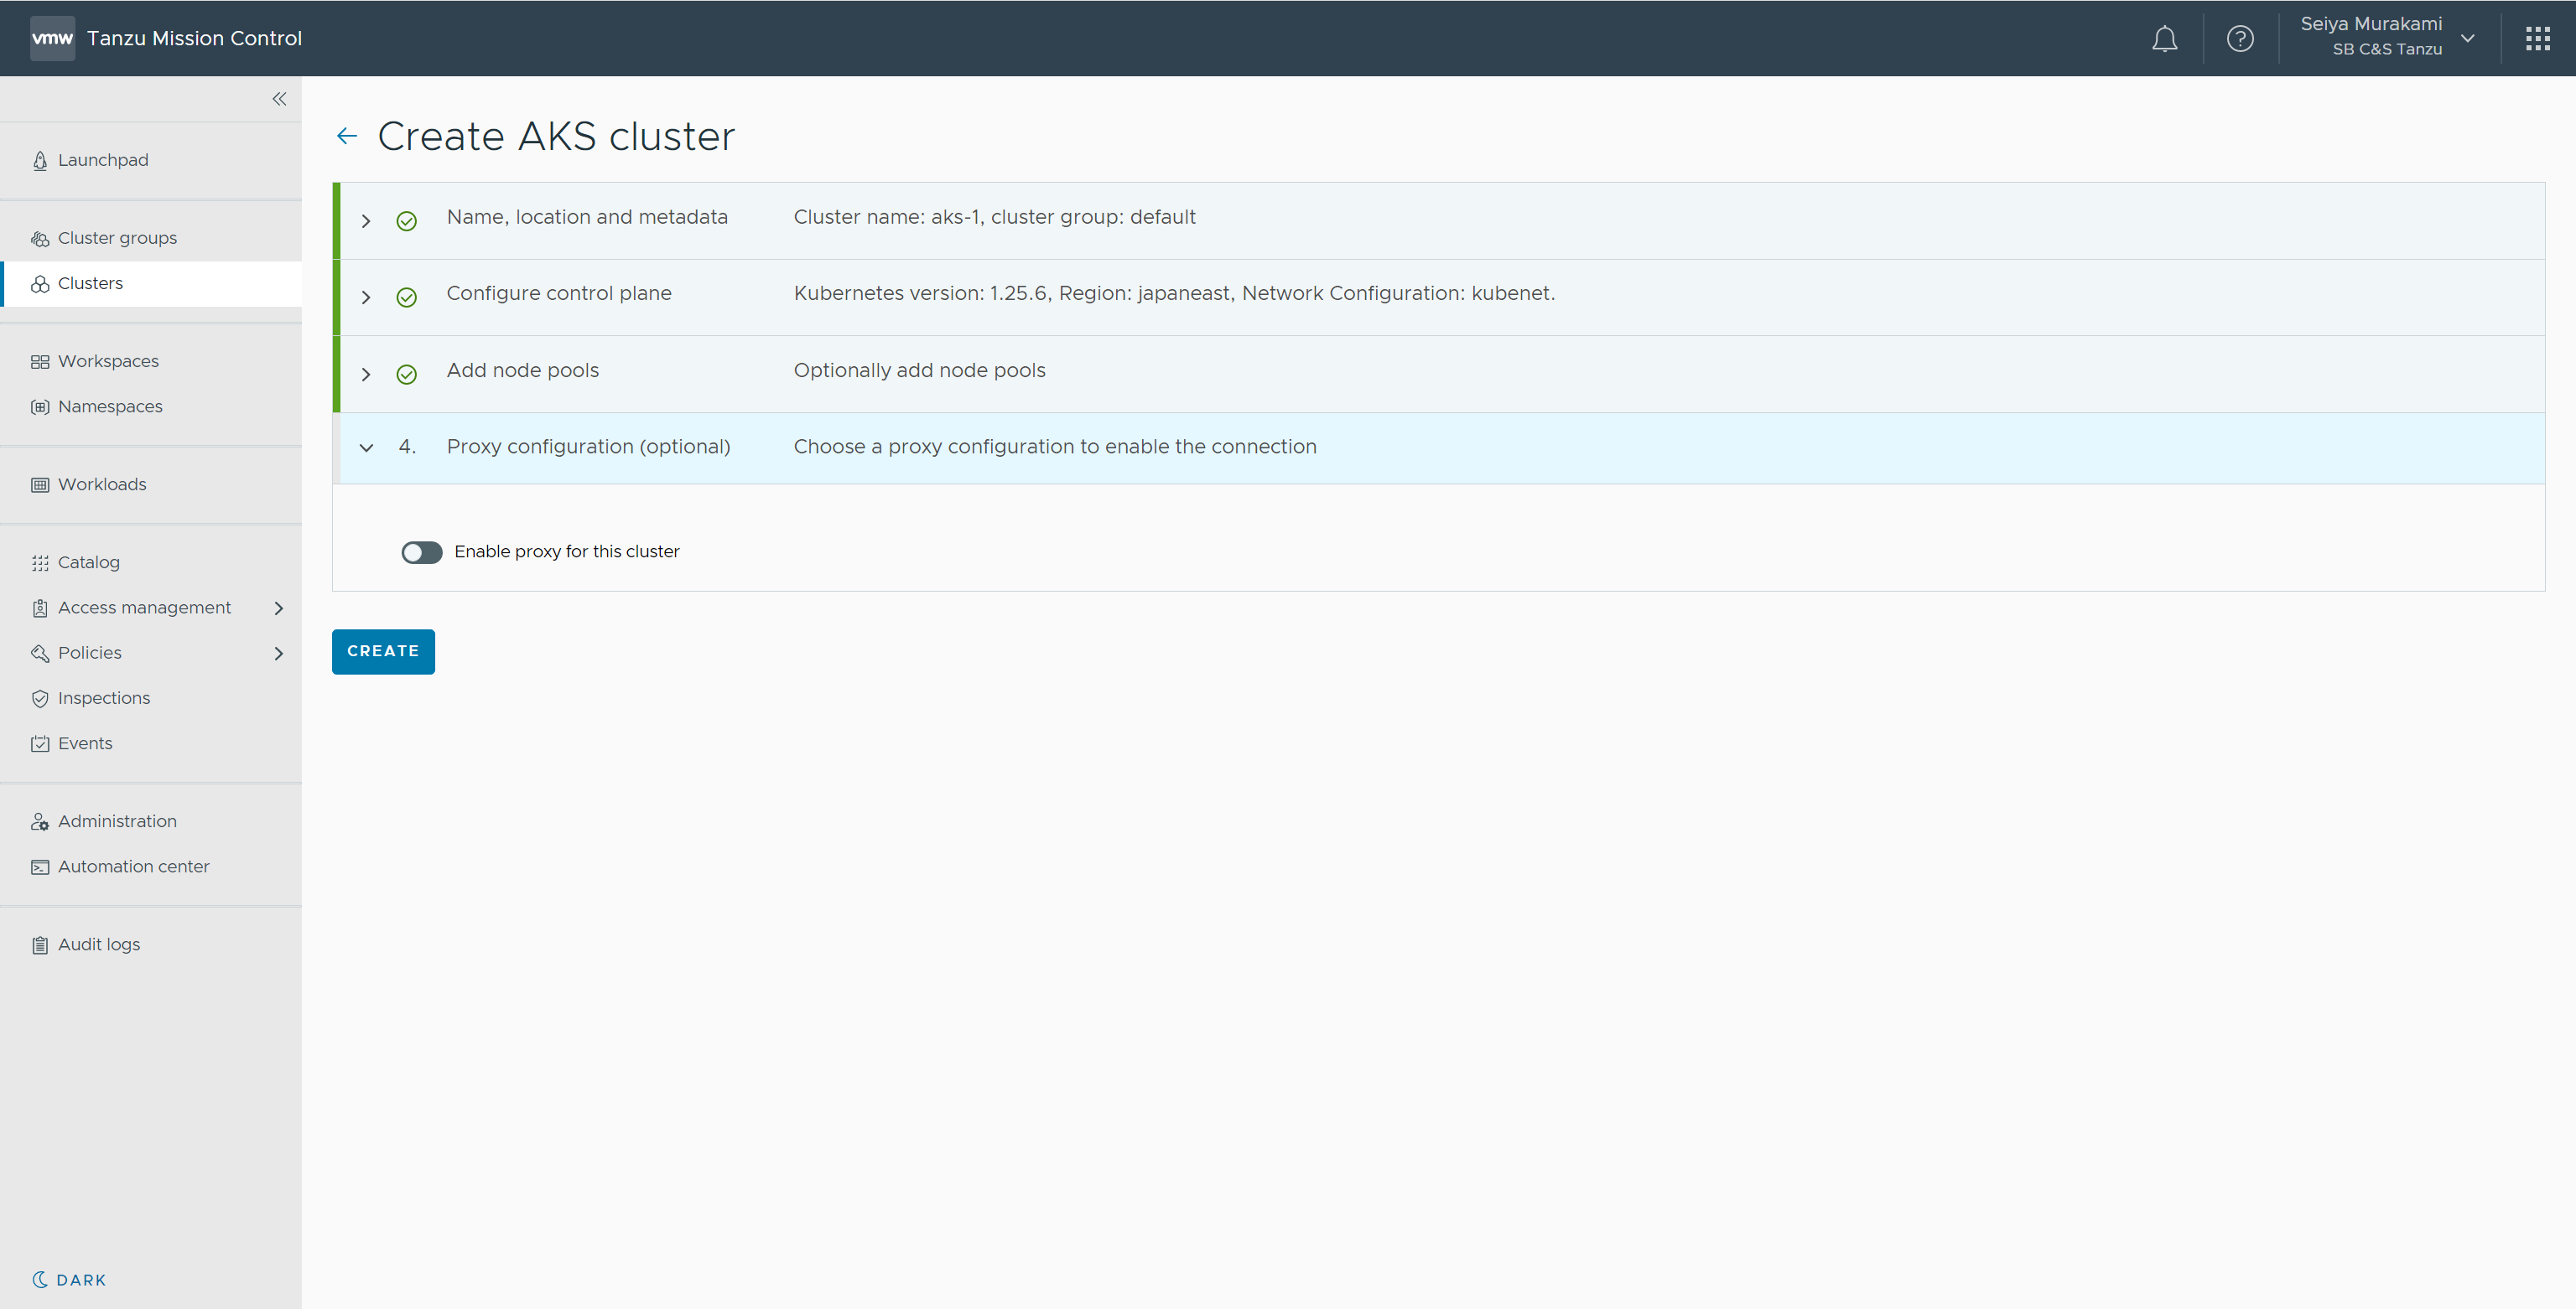The height and width of the screenshot is (1309, 2576).
Task: Expand Name, location and metadata step
Action: click(366, 221)
